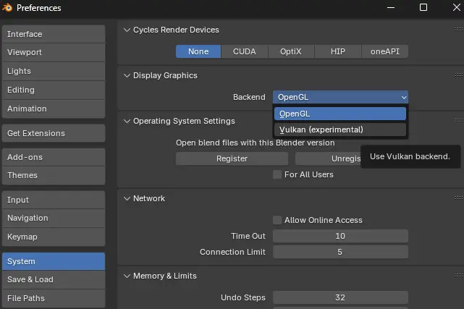Open the Keymap preferences tab

[54, 237]
